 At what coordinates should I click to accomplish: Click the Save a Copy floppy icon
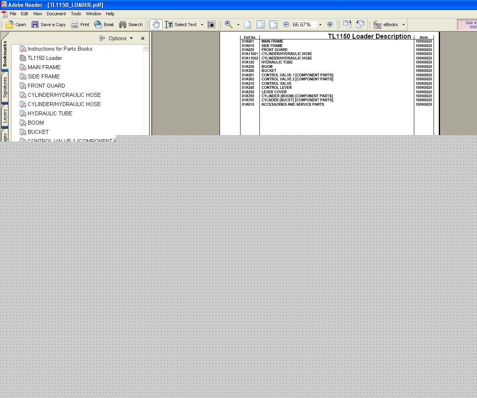coord(35,25)
